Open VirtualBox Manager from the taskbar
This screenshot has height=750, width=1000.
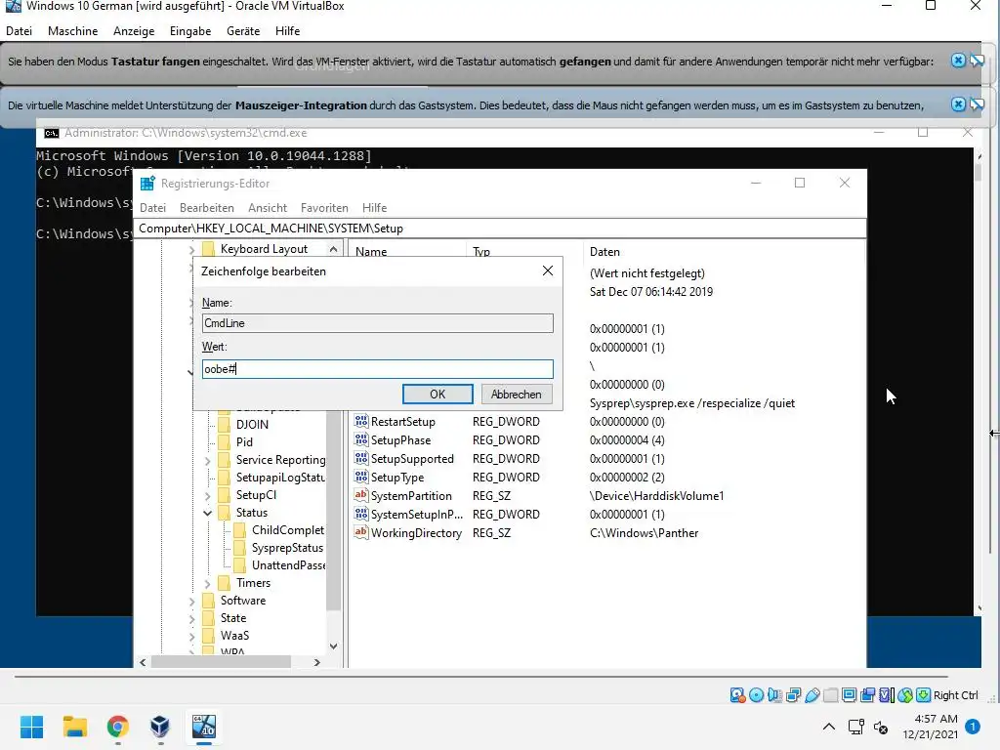pos(160,727)
